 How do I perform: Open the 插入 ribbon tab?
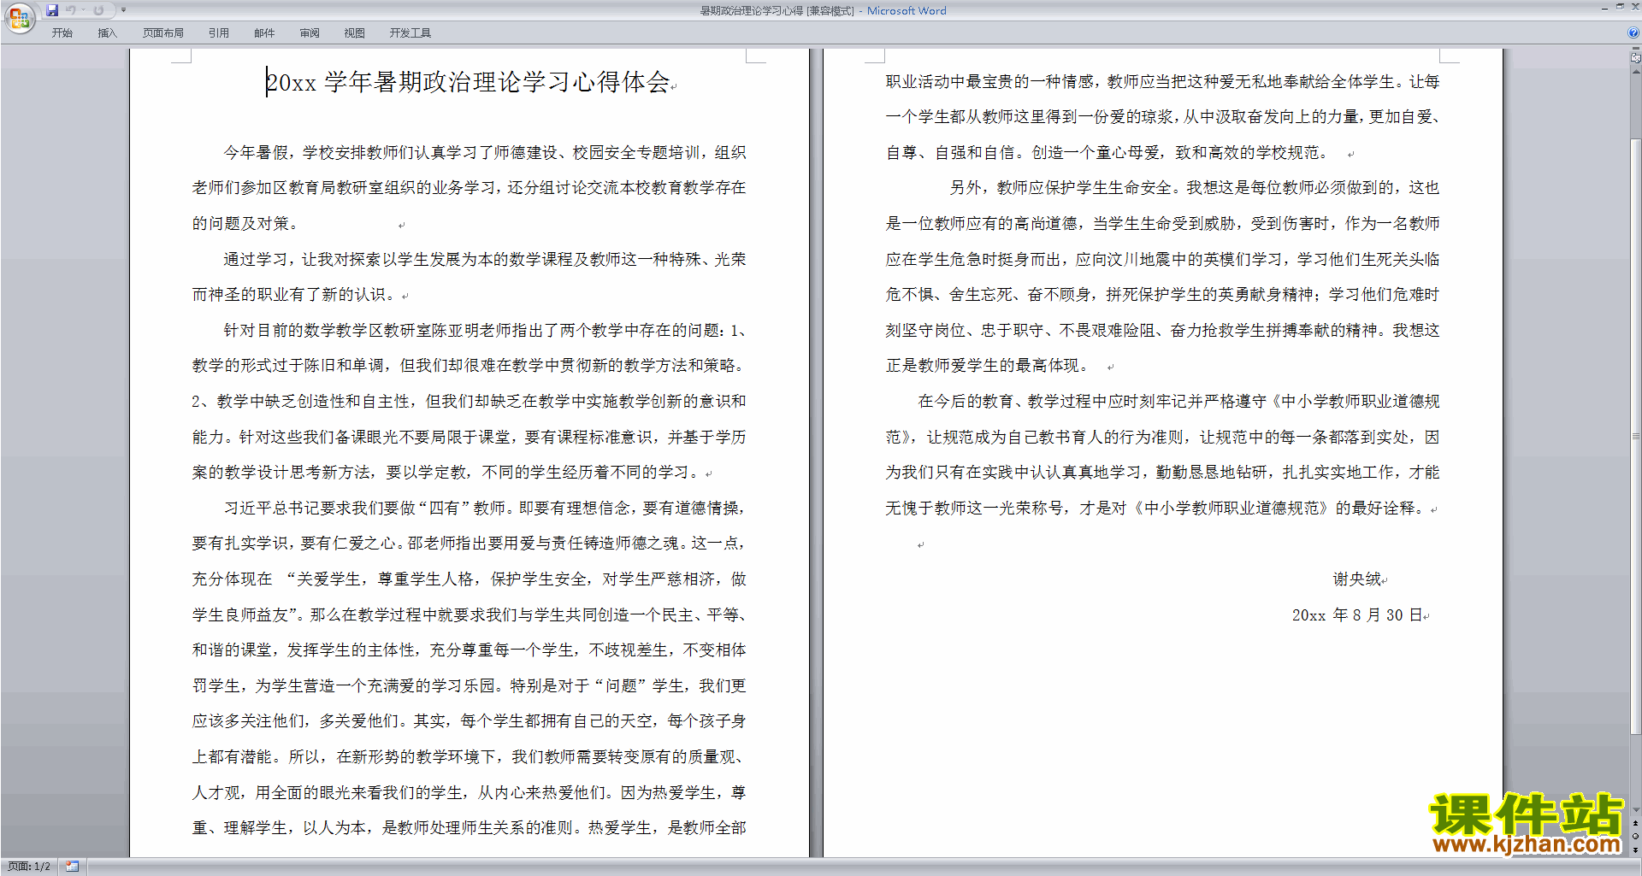tap(108, 33)
